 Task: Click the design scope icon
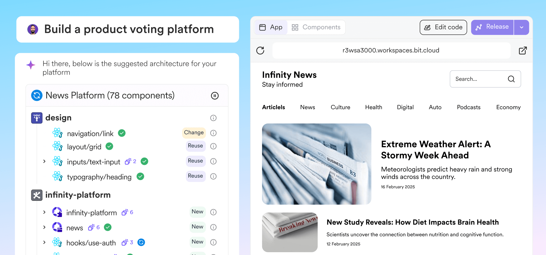tap(37, 118)
